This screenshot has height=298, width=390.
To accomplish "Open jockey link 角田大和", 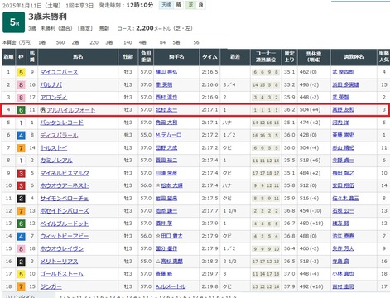I will coord(166,123).
